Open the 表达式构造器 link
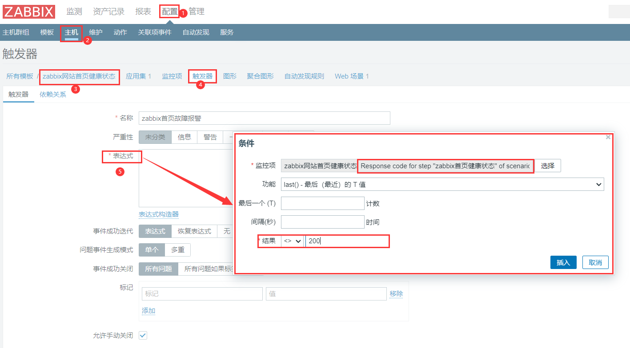The height and width of the screenshot is (348, 630). point(159,214)
